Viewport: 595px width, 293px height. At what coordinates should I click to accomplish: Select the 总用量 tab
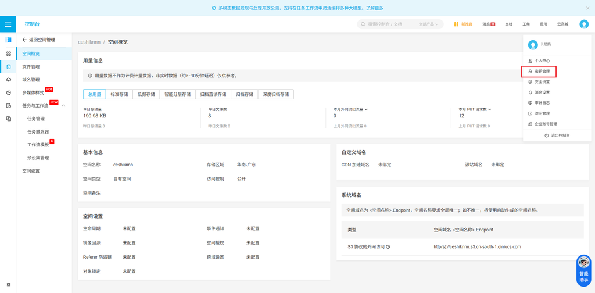coord(95,94)
